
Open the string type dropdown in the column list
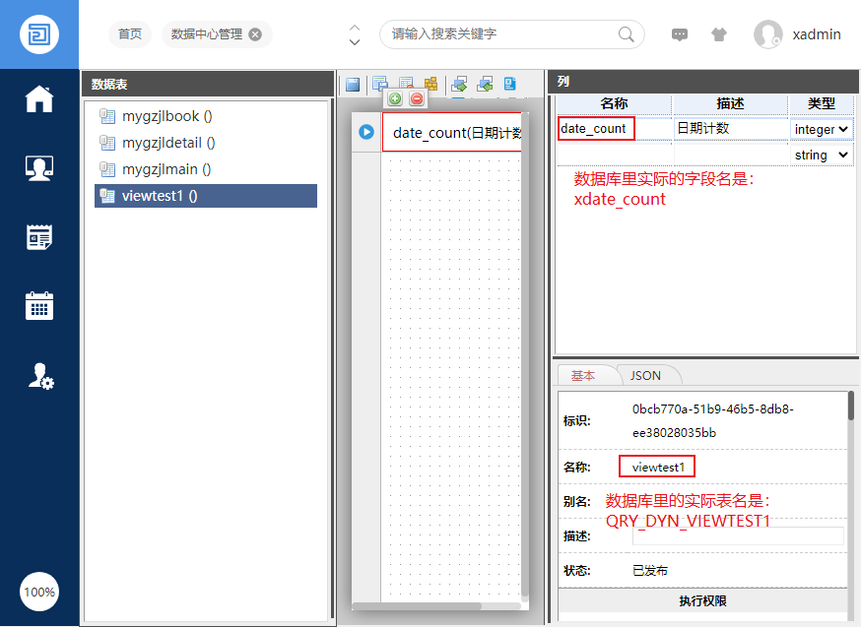[821, 155]
